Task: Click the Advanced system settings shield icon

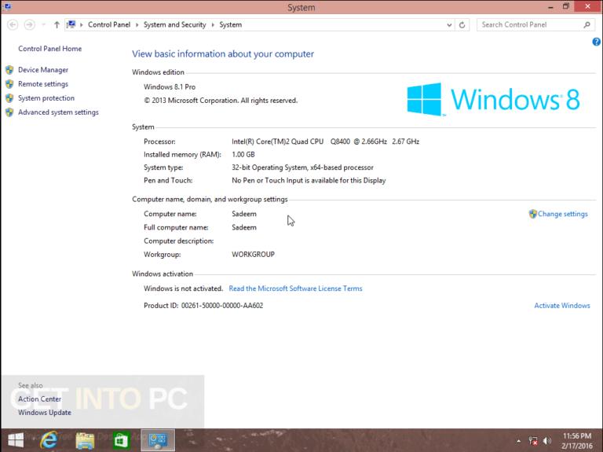Action: coord(9,112)
